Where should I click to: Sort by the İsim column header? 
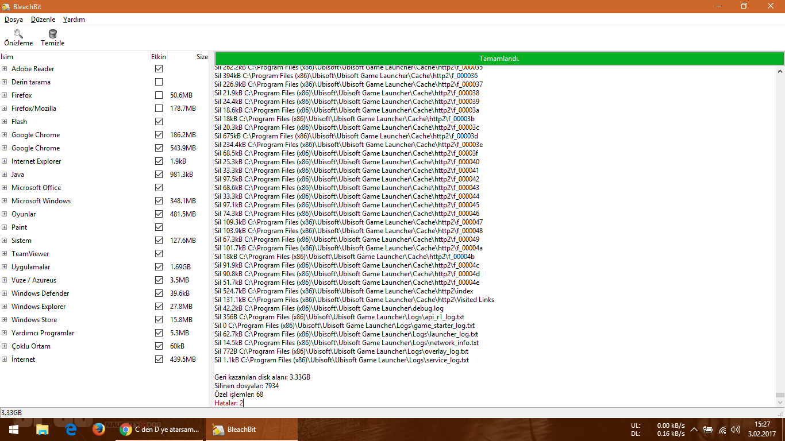point(75,57)
